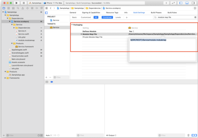Open the Source Control navigator

coord(9,8)
